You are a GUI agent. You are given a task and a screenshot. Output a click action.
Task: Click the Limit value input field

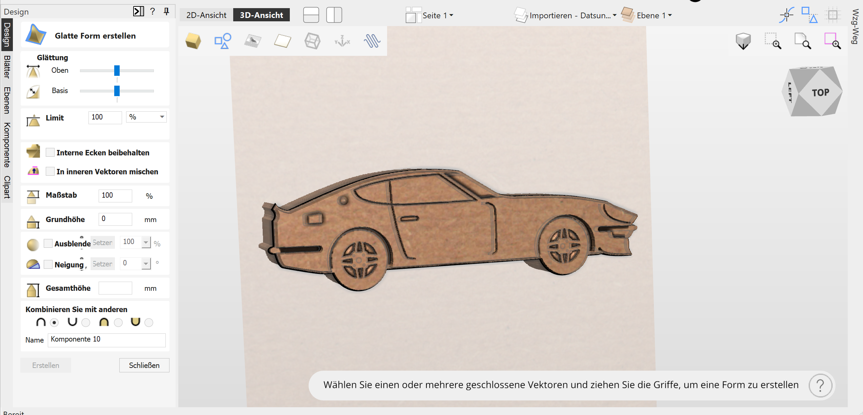[105, 117]
